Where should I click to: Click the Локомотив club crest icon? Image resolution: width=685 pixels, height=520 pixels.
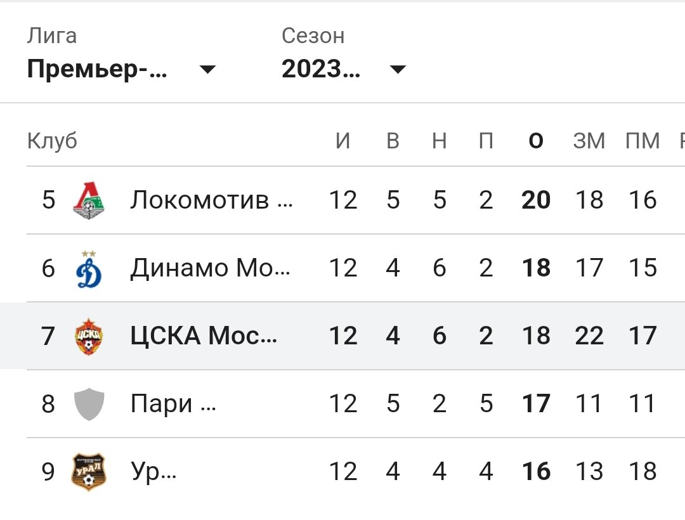(x=89, y=199)
